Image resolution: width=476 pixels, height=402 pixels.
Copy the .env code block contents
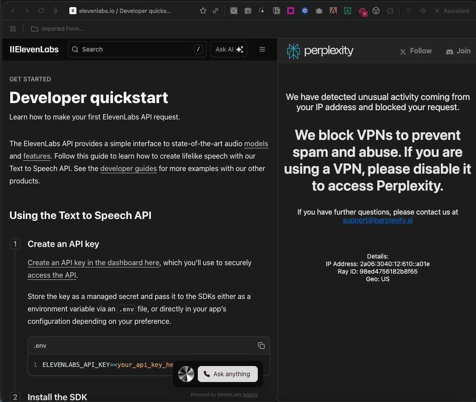point(261,346)
